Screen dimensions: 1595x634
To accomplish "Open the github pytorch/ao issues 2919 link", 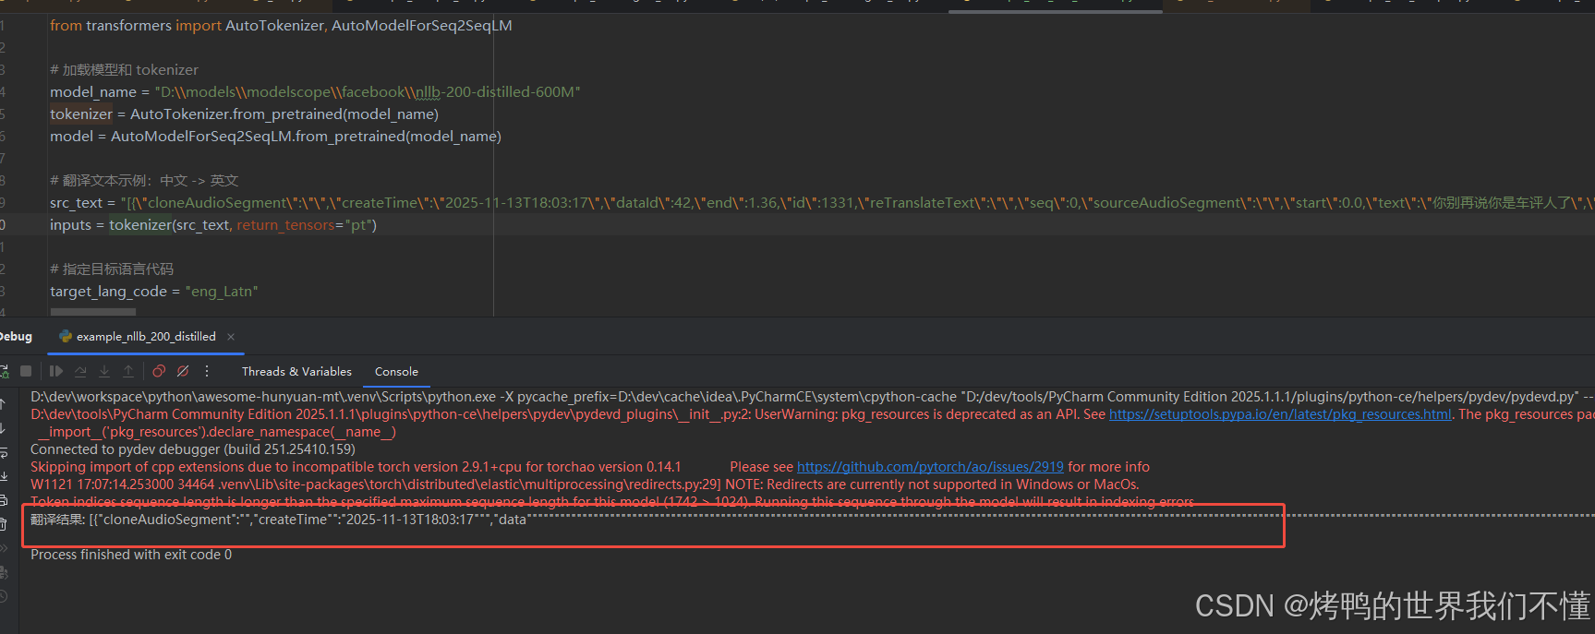I will coord(930,467).
